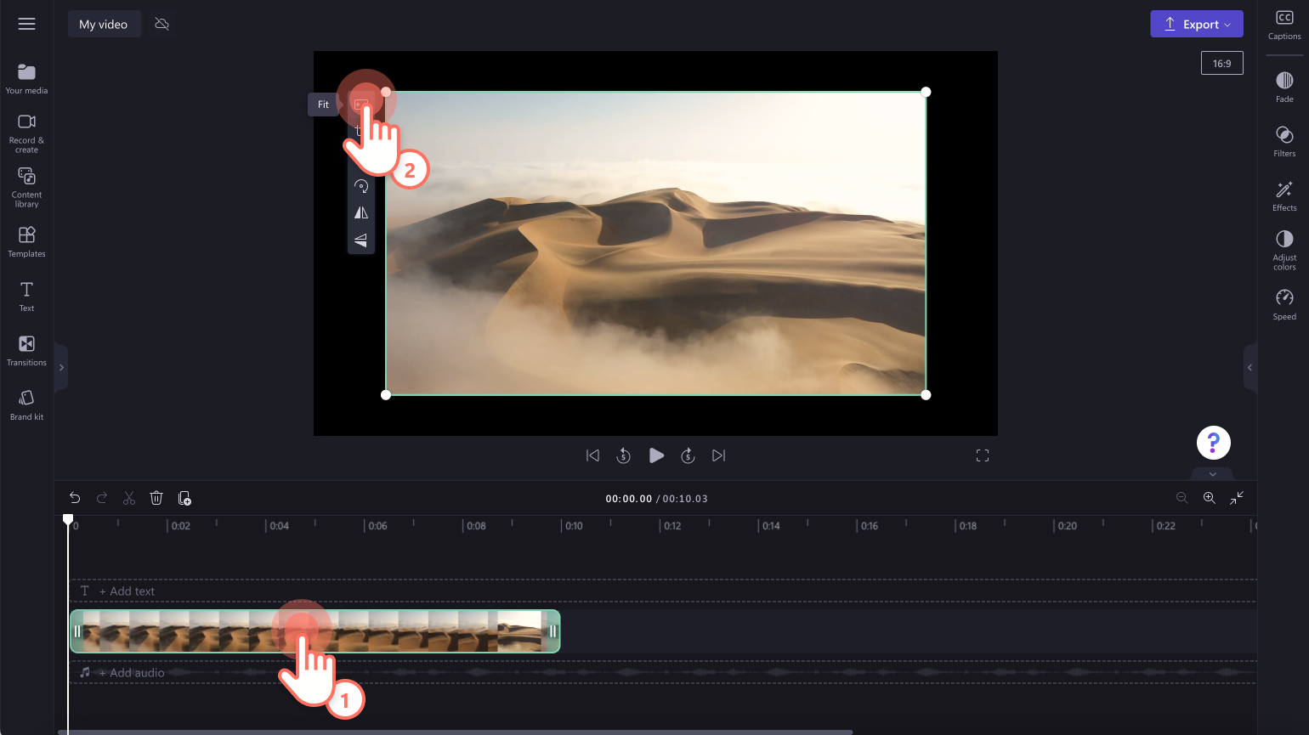Select the desert video clip on timeline
The height and width of the screenshot is (735, 1309).
314,631
